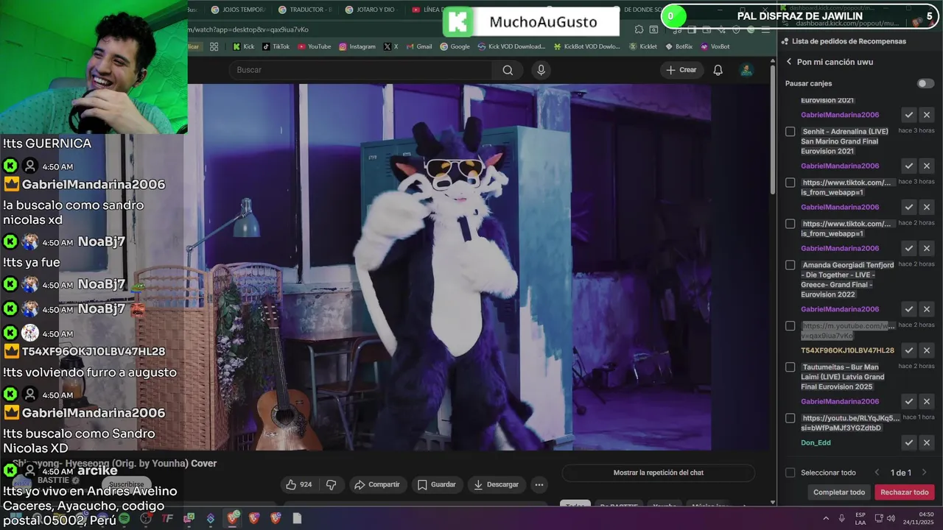943x530 pixels.
Task: Check the m.youtube.com request checkbox
Action: point(790,326)
